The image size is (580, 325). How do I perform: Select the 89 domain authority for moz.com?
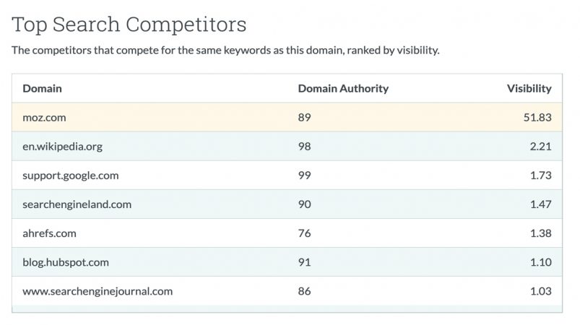(x=304, y=117)
